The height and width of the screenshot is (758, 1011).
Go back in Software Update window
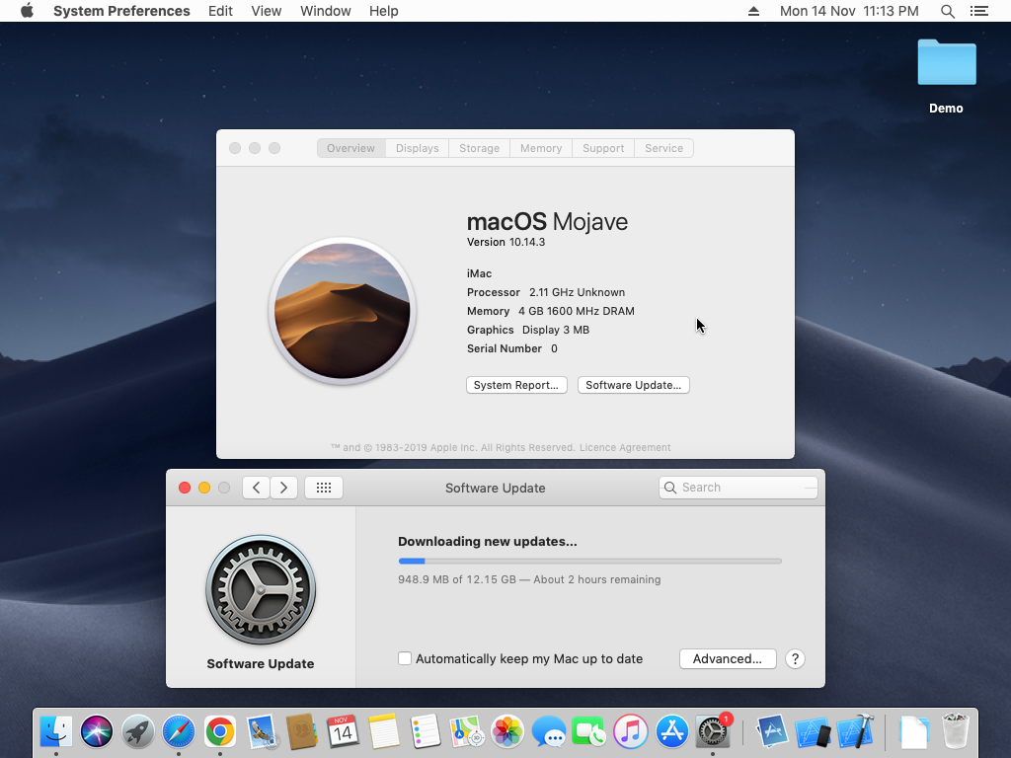pyautogui.click(x=256, y=488)
